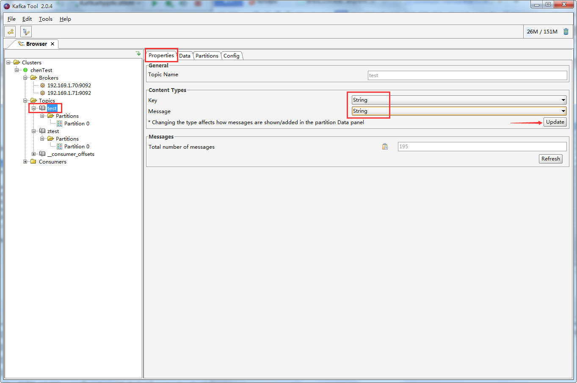
Task: Collapse the test topic node
Action: [x=34, y=108]
